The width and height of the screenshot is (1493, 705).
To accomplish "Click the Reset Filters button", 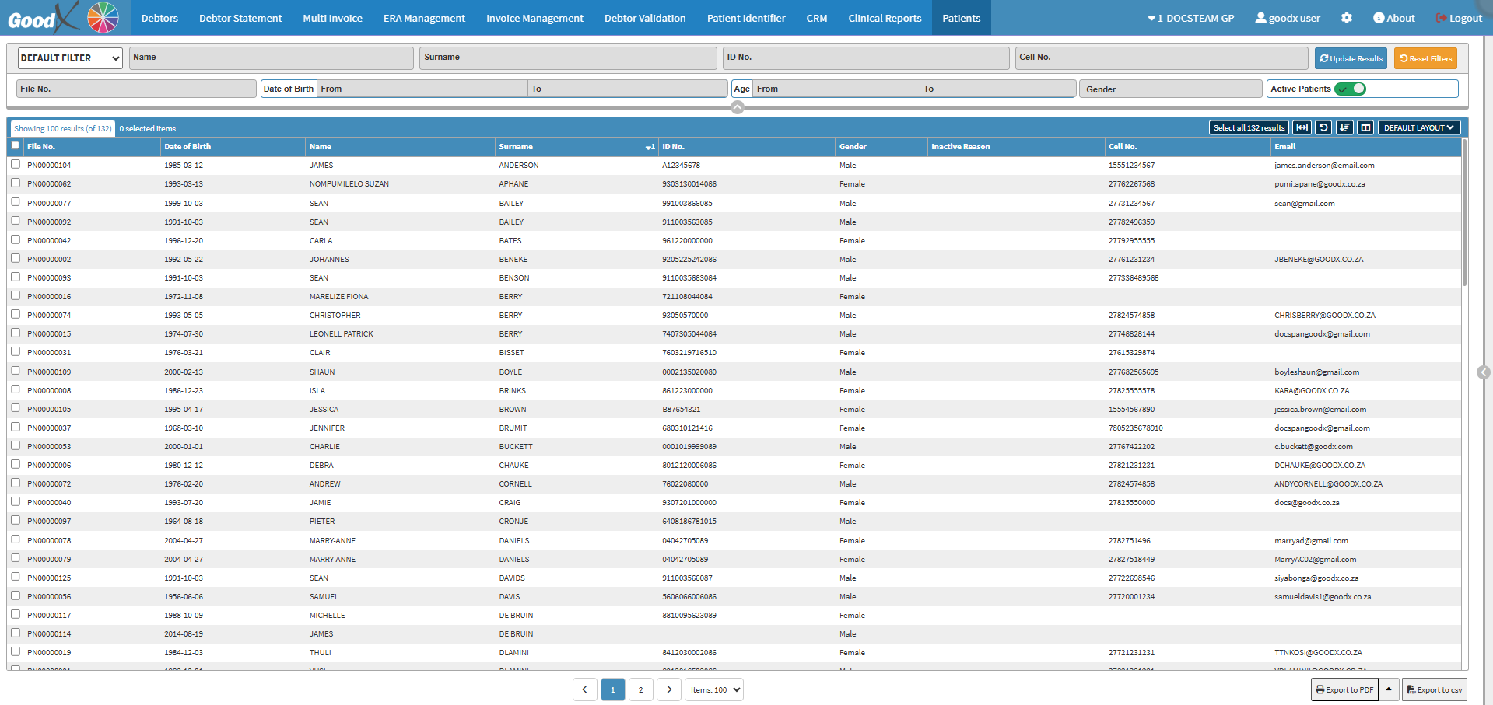I will click(1425, 58).
